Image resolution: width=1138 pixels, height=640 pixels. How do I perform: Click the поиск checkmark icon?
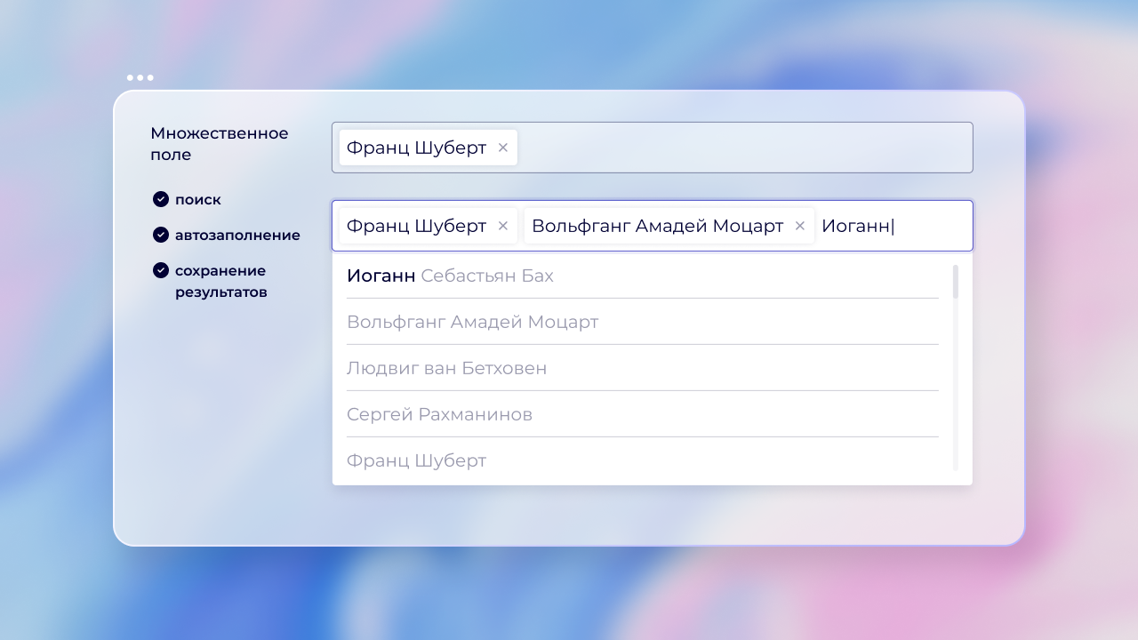(x=161, y=199)
